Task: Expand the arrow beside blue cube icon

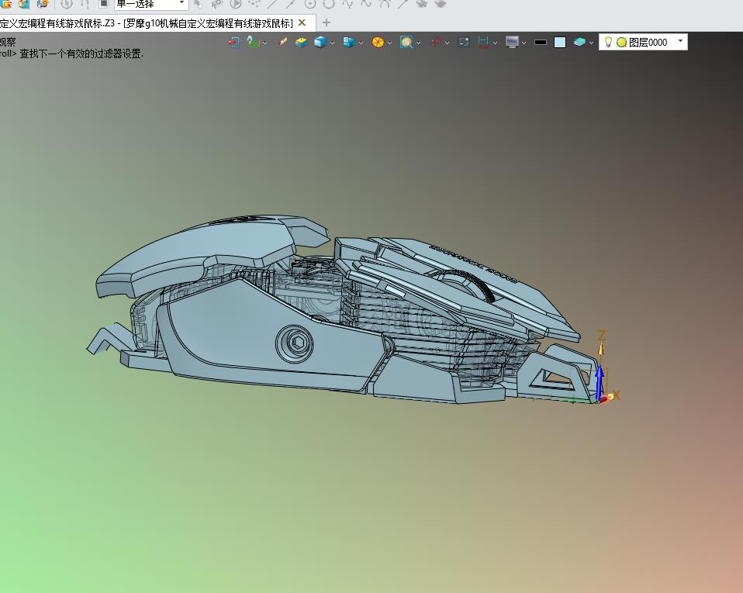Action: point(332,43)
